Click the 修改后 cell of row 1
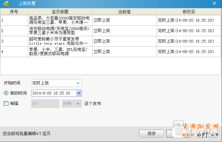The height and width of the screenshot is (142, 222). pos(188,20)
